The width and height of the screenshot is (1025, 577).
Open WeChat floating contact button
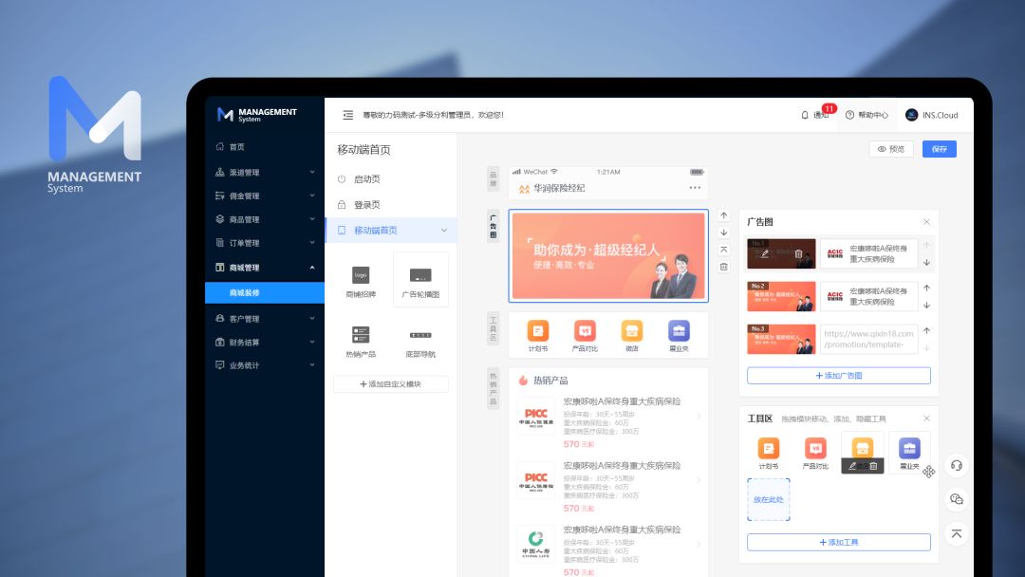pos(957,499)
